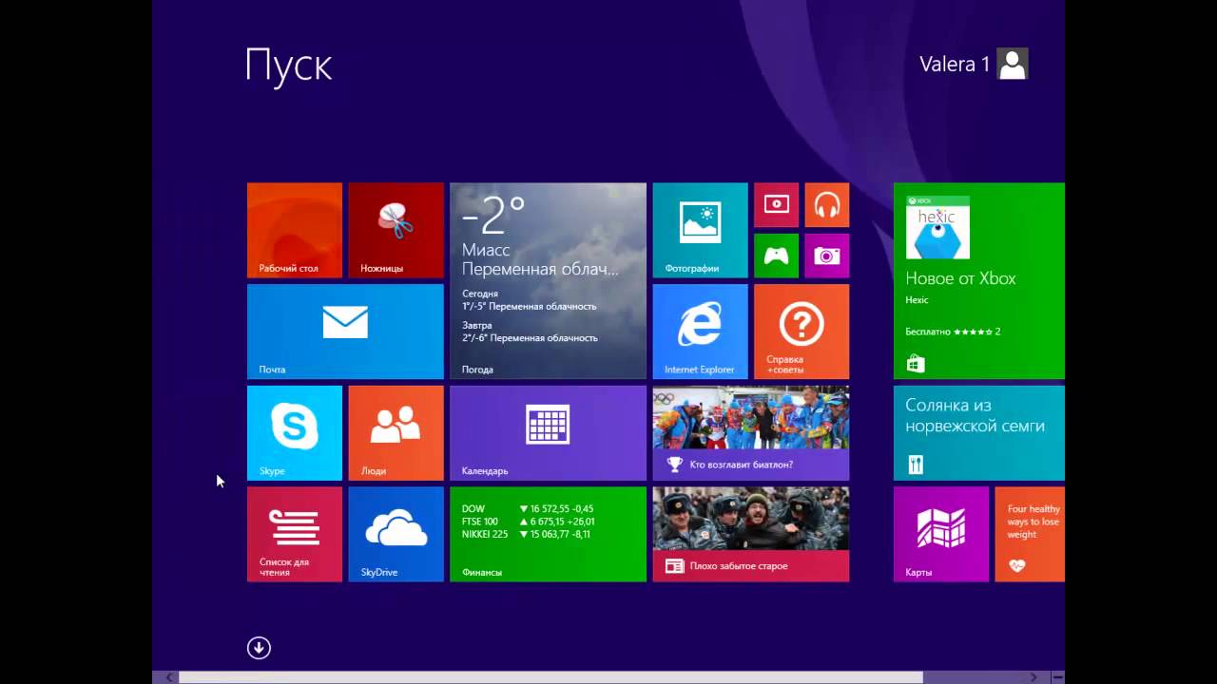Open the SkyDrive tile
The height and width of the screenshot is (684, 1217).
click(x=396, y=534)
